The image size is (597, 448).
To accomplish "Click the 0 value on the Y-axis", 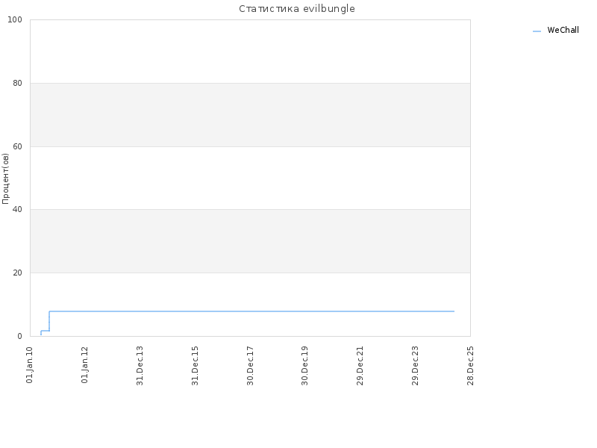I will (20, 337).
